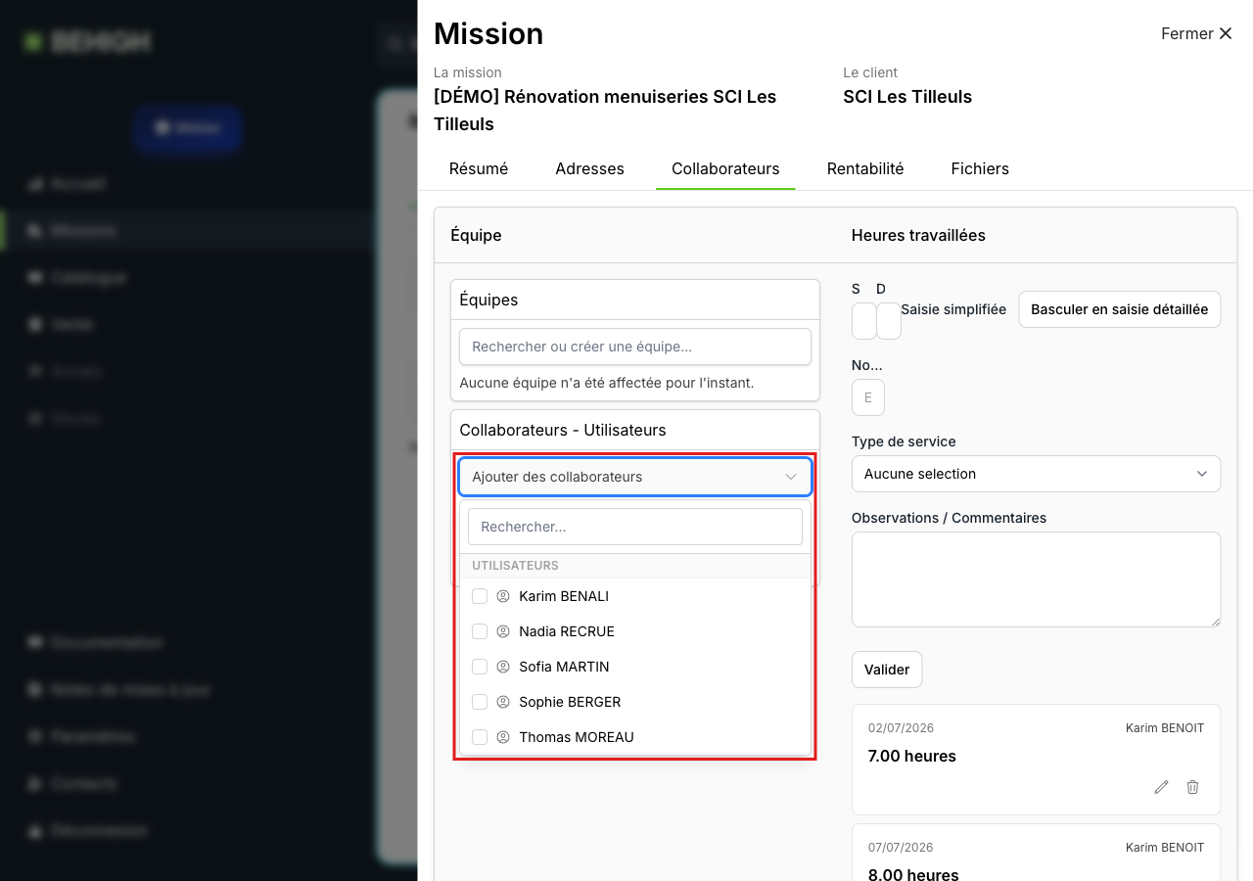The image size is (1253, 881).
Task: Select the Sofia MARTIN checkbox
Action: point(480,667)
